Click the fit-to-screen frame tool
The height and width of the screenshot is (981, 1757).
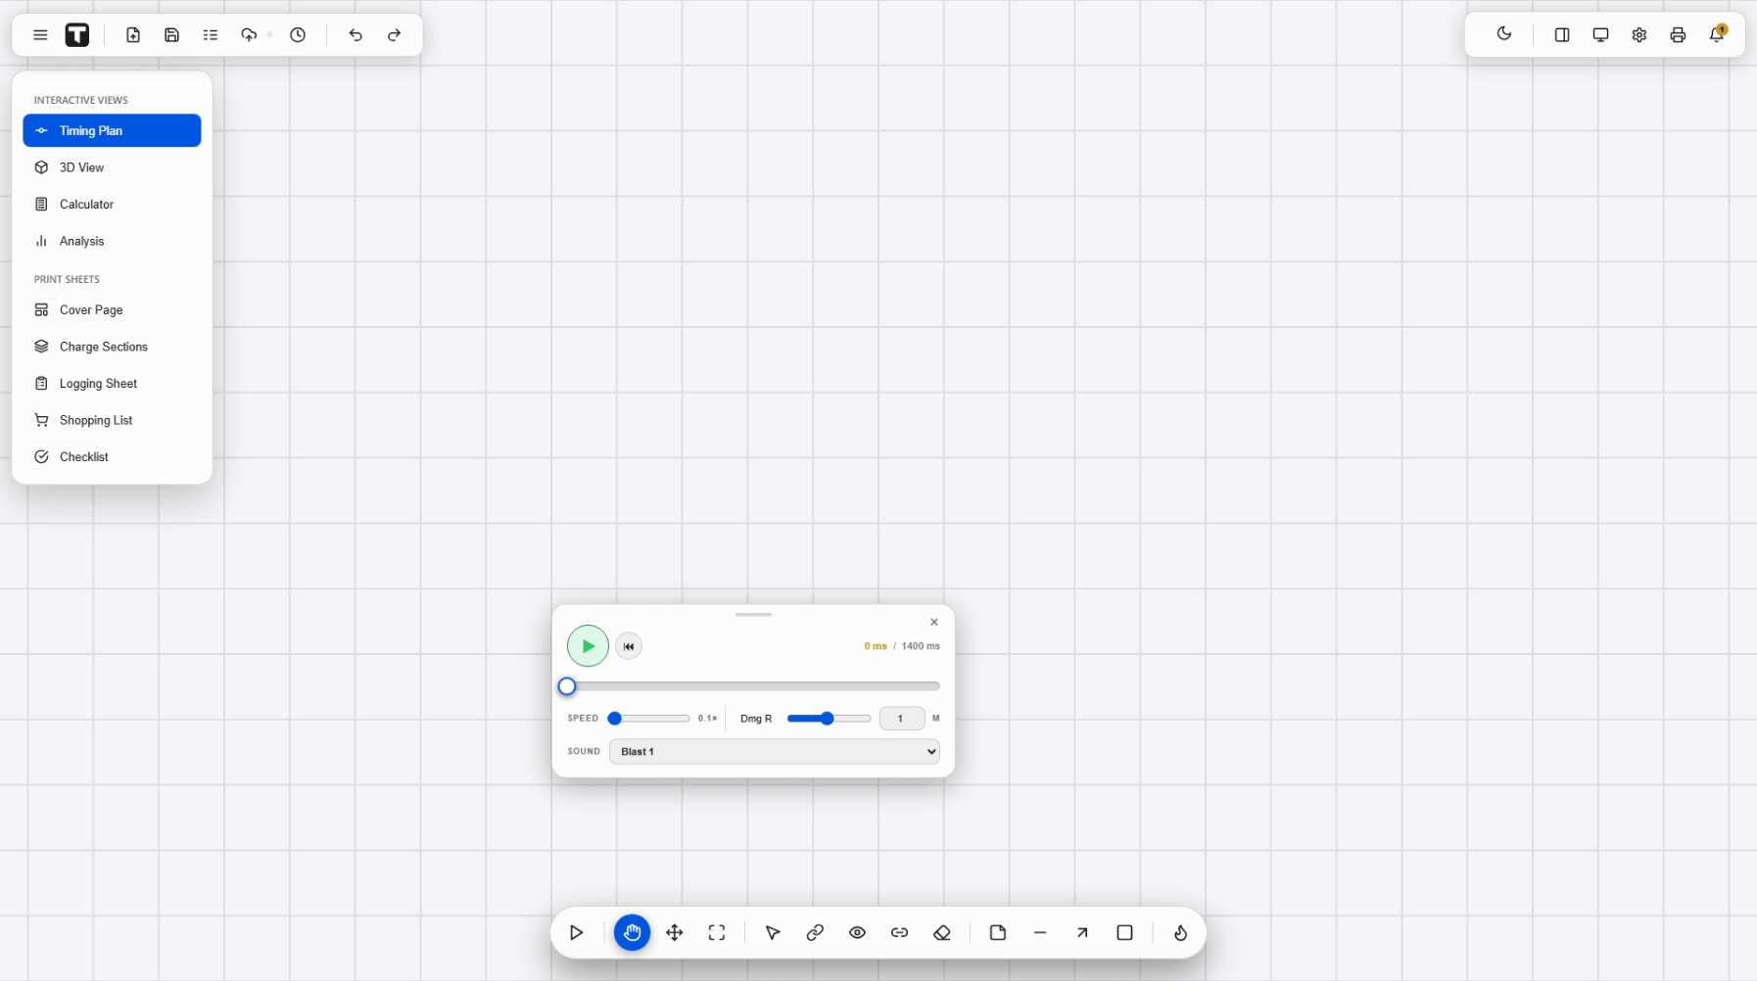click(717, 933)
